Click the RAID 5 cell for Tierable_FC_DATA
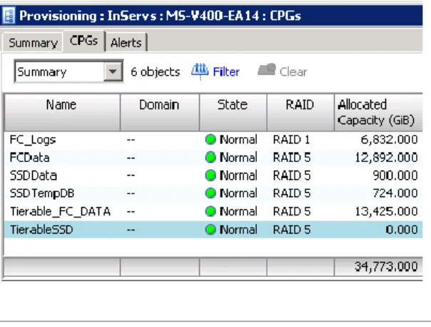Screen dimensions: 431x327 pos(292,211)
